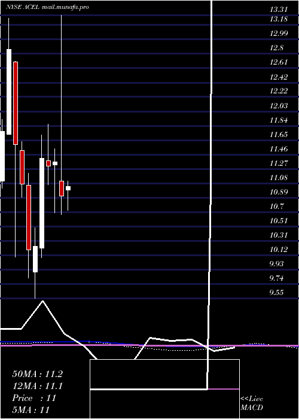Click the 'NYSE ACEL mail.munafa.pro' chart title
Screen dimensions: 299x419
tap(47, 7)
